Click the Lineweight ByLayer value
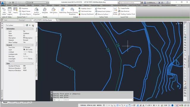The width and height of the screenshot is (190, 107). pos(28,59)
